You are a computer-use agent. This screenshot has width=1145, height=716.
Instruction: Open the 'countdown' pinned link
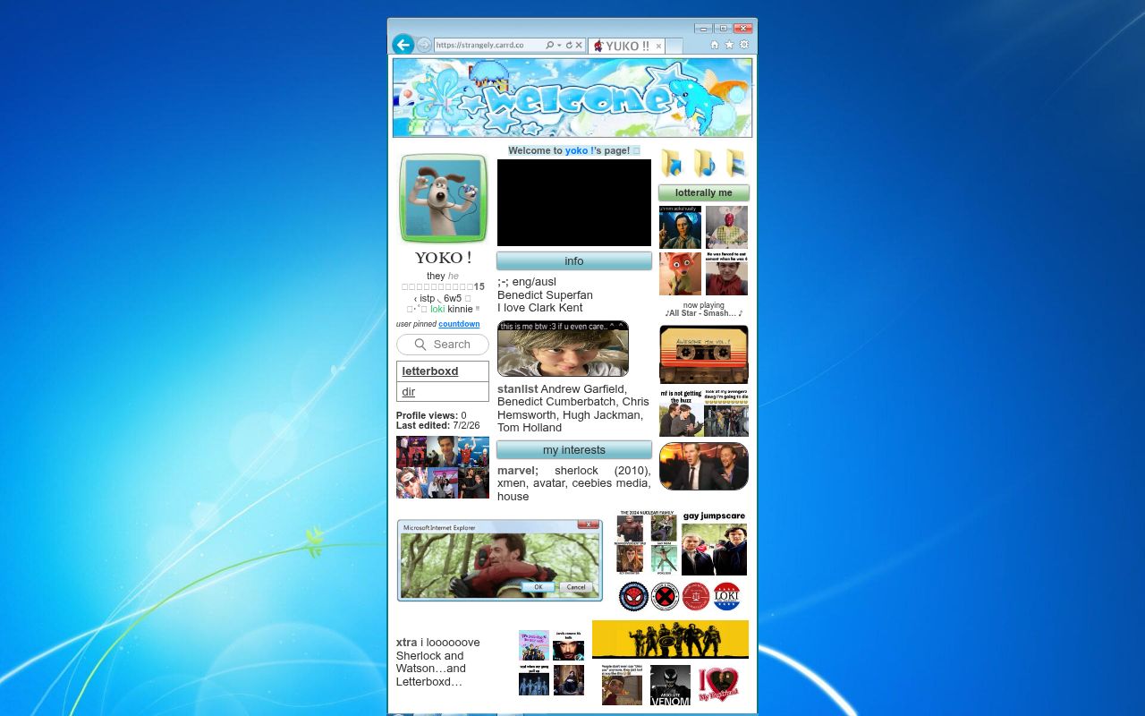[x=459, y=324]
